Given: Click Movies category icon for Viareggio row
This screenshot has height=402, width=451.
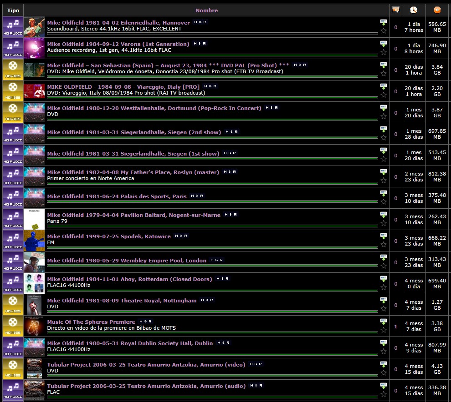Looking at the screenshot, I should (x=13, y=91).
